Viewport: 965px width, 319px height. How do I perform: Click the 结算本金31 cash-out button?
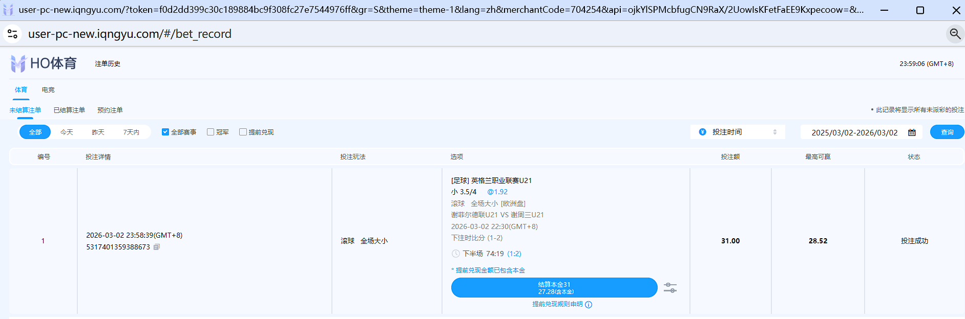click(554, 288)
